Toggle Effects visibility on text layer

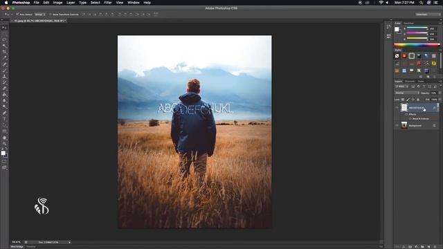point(406,114)
